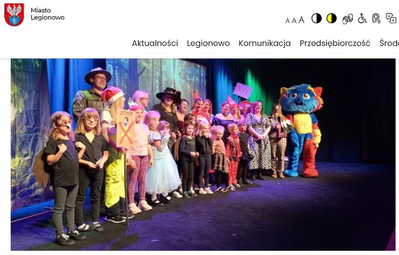Open the stage performance group photo

[x=203, y=154]
